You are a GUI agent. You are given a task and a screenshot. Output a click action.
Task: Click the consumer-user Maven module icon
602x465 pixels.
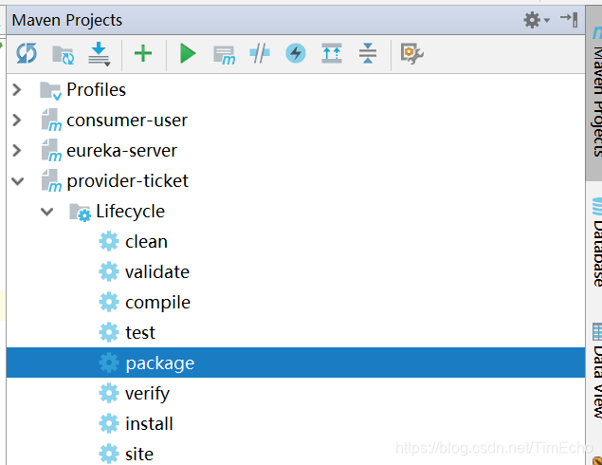[51, 120]
